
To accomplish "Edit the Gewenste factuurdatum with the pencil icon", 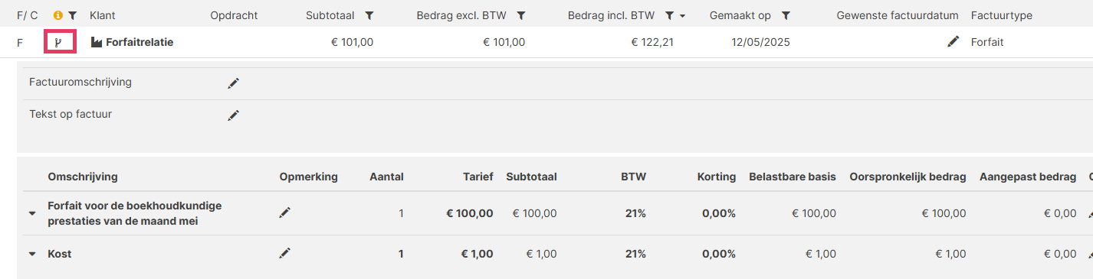I will [x=953, y=42].
